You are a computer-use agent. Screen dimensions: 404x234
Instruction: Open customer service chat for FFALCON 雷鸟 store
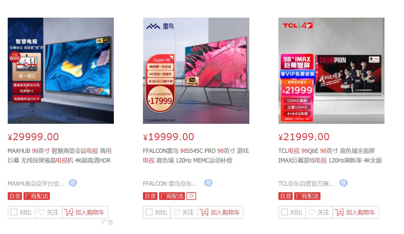tap(208, 183)
